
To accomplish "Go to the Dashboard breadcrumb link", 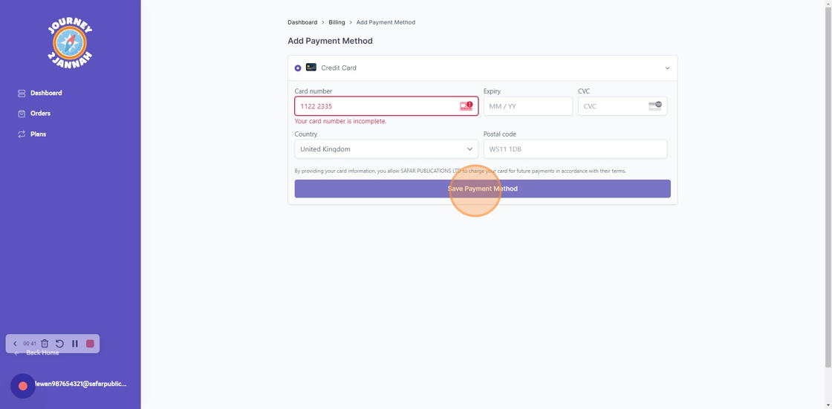I will click(302, 22).
